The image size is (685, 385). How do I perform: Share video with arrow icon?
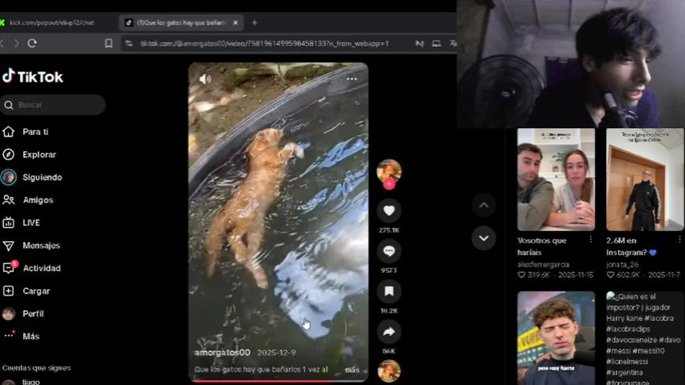coord(389,332)
